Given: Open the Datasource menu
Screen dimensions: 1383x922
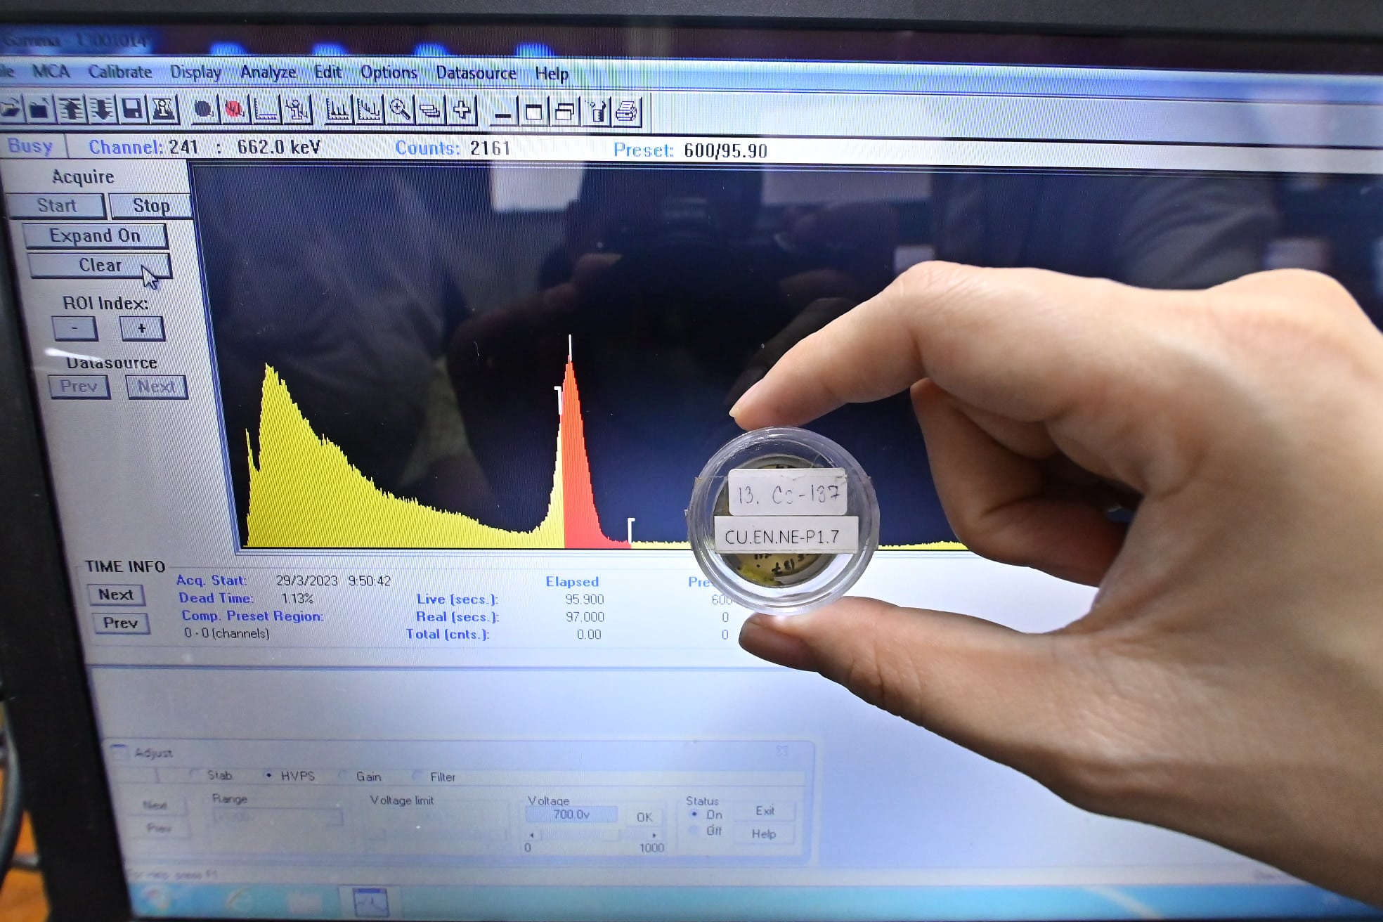Looking at the screenshot, I should coord(478,72).
